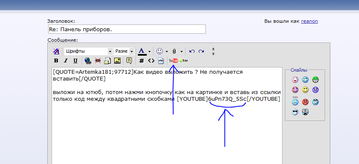Insert the confused smiley with question marks
The image size is (359, 164).
(x=295, y=101)
